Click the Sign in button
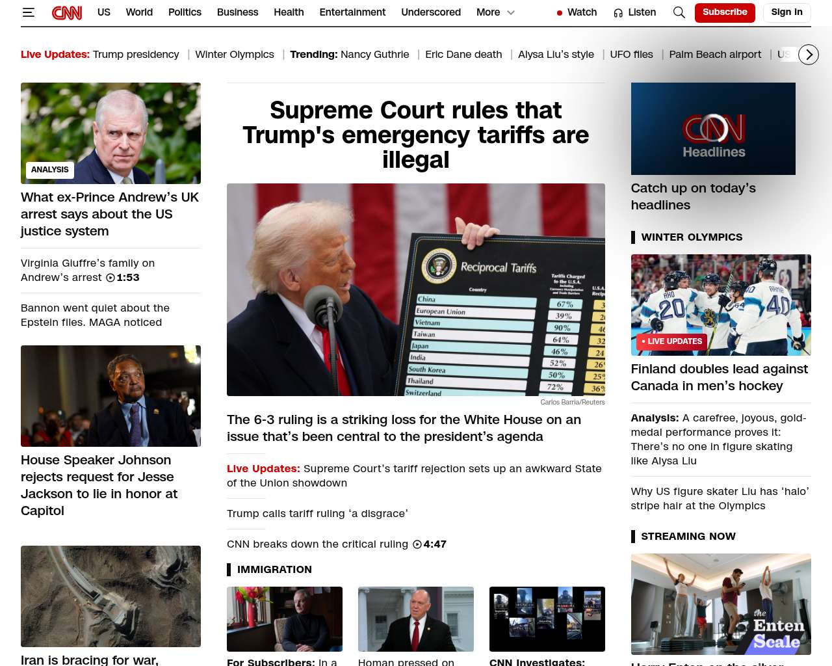 786,12
